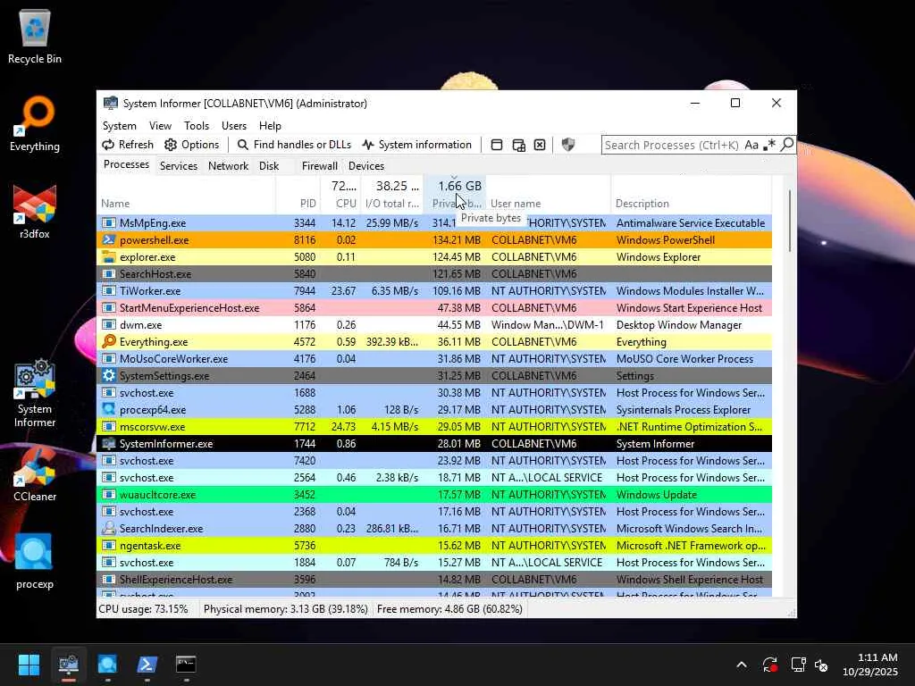The height and width of the screenshot is (686, 915).
Task: Open System information graph window
Action: click(x=416, y=145)
